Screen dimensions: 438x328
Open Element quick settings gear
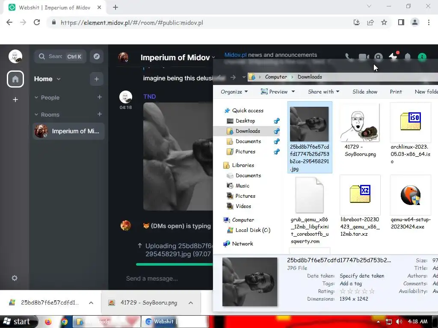point(15,278)
